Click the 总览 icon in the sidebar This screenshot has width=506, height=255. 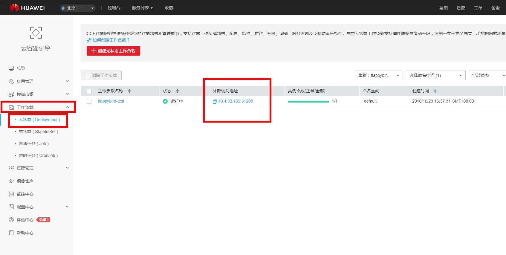[11, 68]
